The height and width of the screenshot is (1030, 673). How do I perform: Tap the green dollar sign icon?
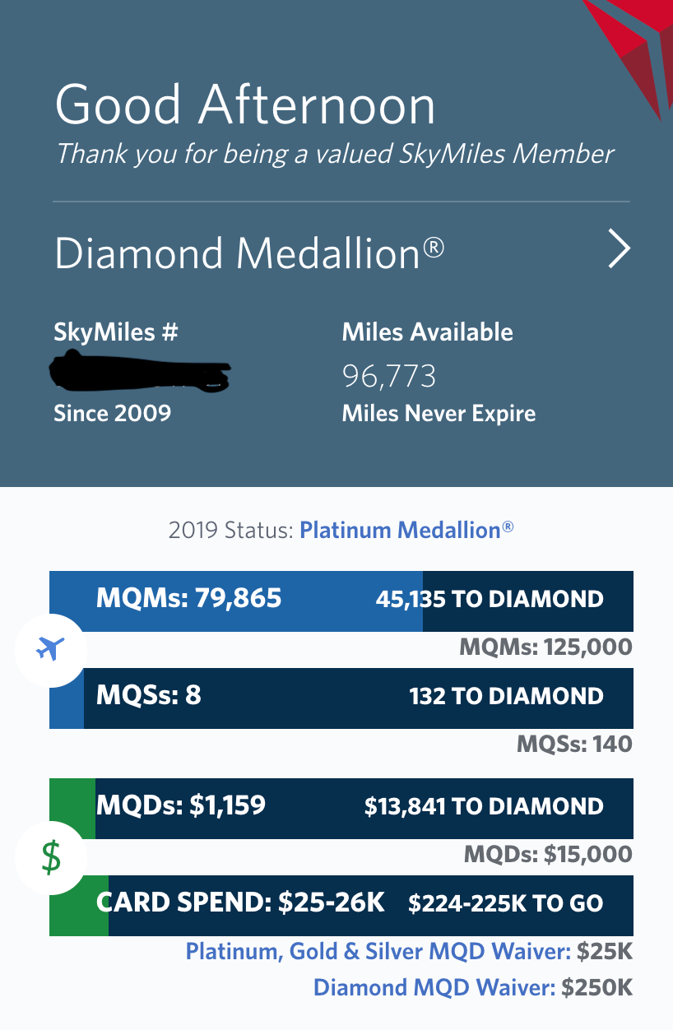tap(51, 857)
